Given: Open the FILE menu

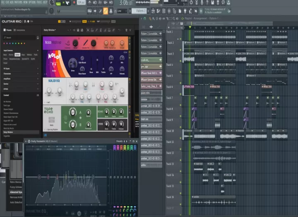Looking at the screenshot, I should pos(2,2).
